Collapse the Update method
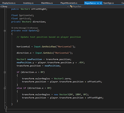This screenshot has width=124, height=113. tap(5, 31)
